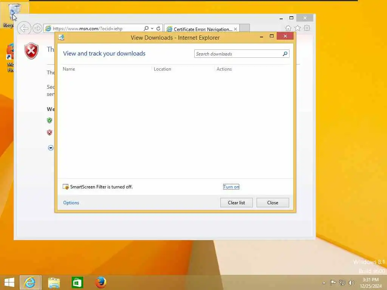The height and width of the screenshot is (290, 387).
Task: Click the site icon in the address bar
Action: 48,29
